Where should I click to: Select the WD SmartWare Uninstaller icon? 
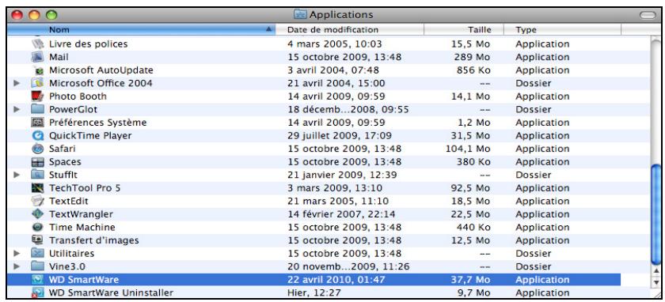[38, 293]
